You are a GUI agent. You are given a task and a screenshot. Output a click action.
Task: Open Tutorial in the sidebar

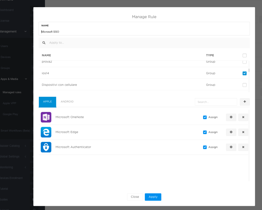tap(4, 189)
